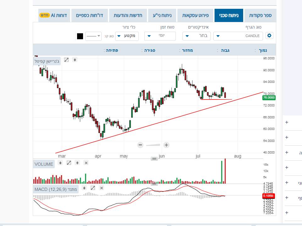Click the black line color swatch
Image resolution: width=302 pixels, height=226 pixels.
[80, 36]
